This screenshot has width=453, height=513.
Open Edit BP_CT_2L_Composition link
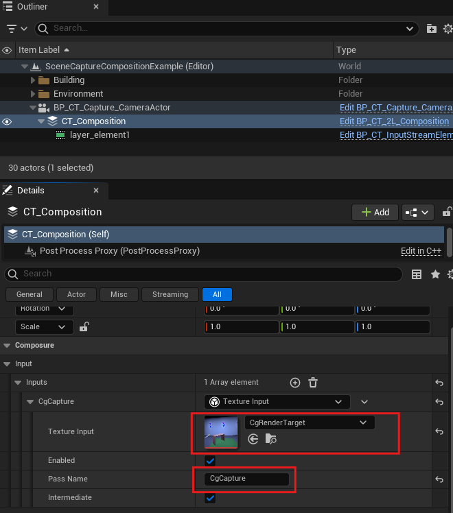tap(394, 121)
